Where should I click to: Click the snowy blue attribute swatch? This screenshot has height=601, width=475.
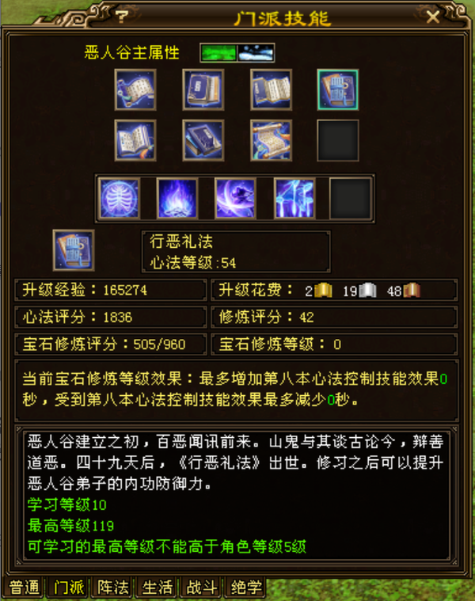(x=256, y=53)
